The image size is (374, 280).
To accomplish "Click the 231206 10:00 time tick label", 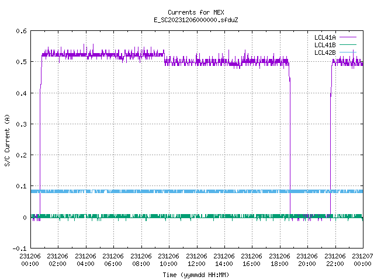I will 168,260.
